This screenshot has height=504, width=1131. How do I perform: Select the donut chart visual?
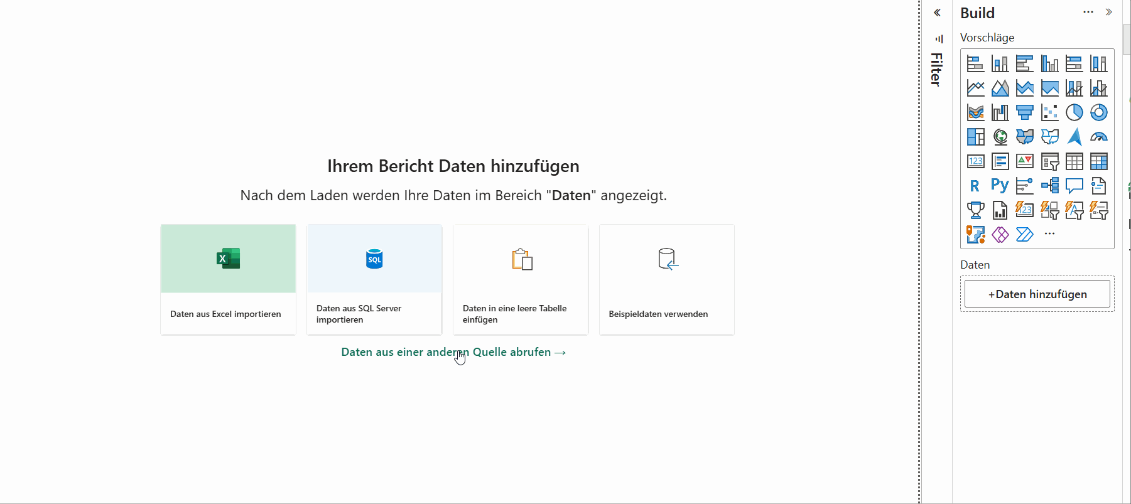point(1098,112)
